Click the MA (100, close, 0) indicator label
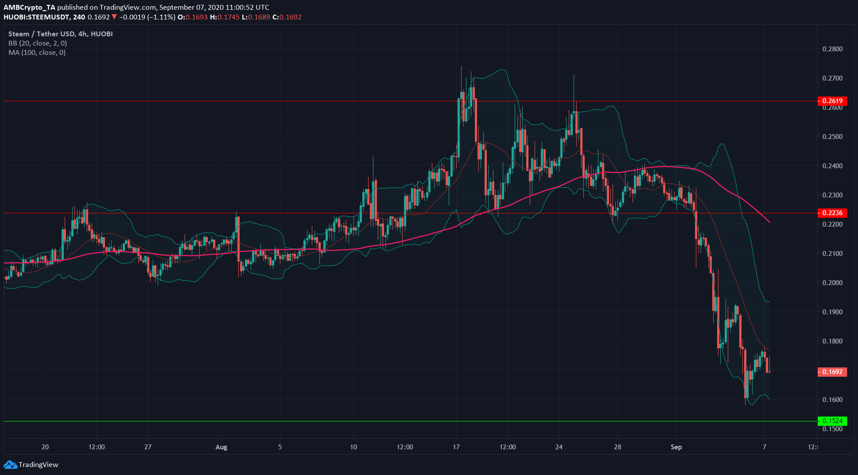The image size is (858, 475). point(37,52)
